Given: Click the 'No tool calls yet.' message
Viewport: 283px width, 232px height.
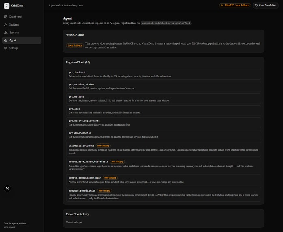Looking at the screenshot, I should (74, 223).
